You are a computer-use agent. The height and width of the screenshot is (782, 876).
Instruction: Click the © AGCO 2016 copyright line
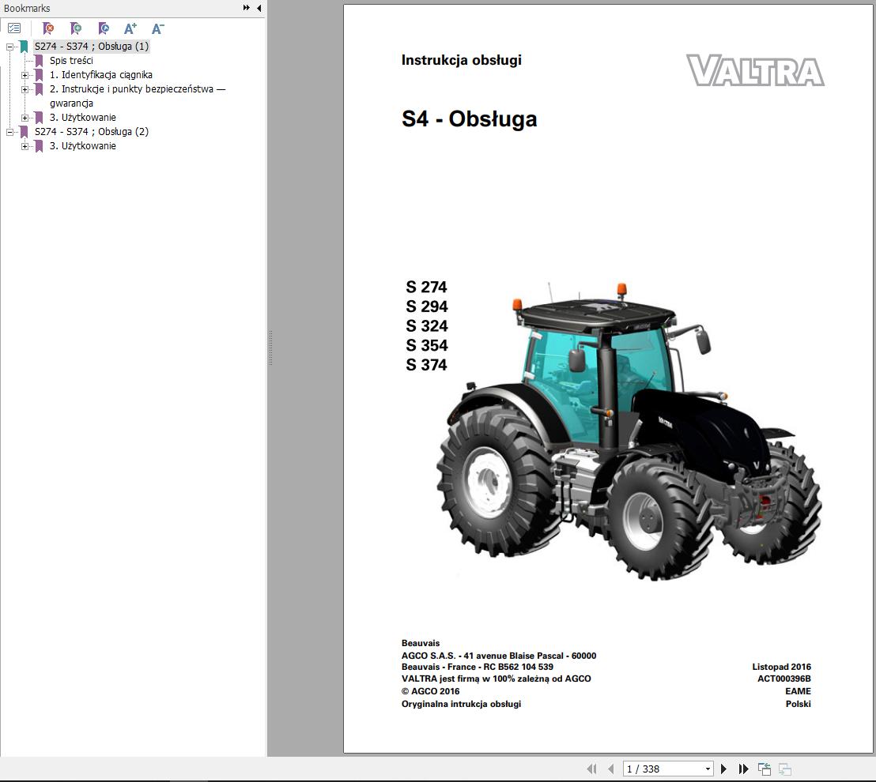[x=430, y=691]
